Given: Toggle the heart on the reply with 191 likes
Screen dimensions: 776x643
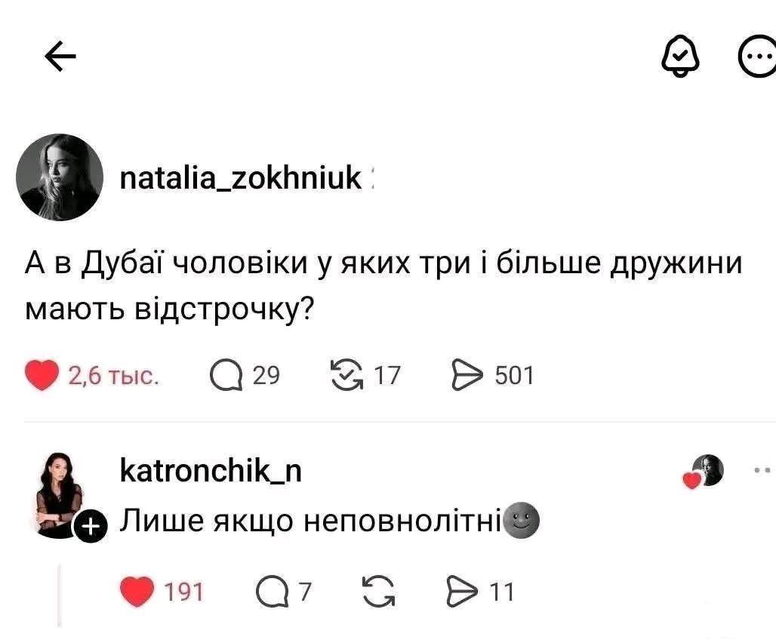Looking at the screenshot, I should tap(137, 591).
